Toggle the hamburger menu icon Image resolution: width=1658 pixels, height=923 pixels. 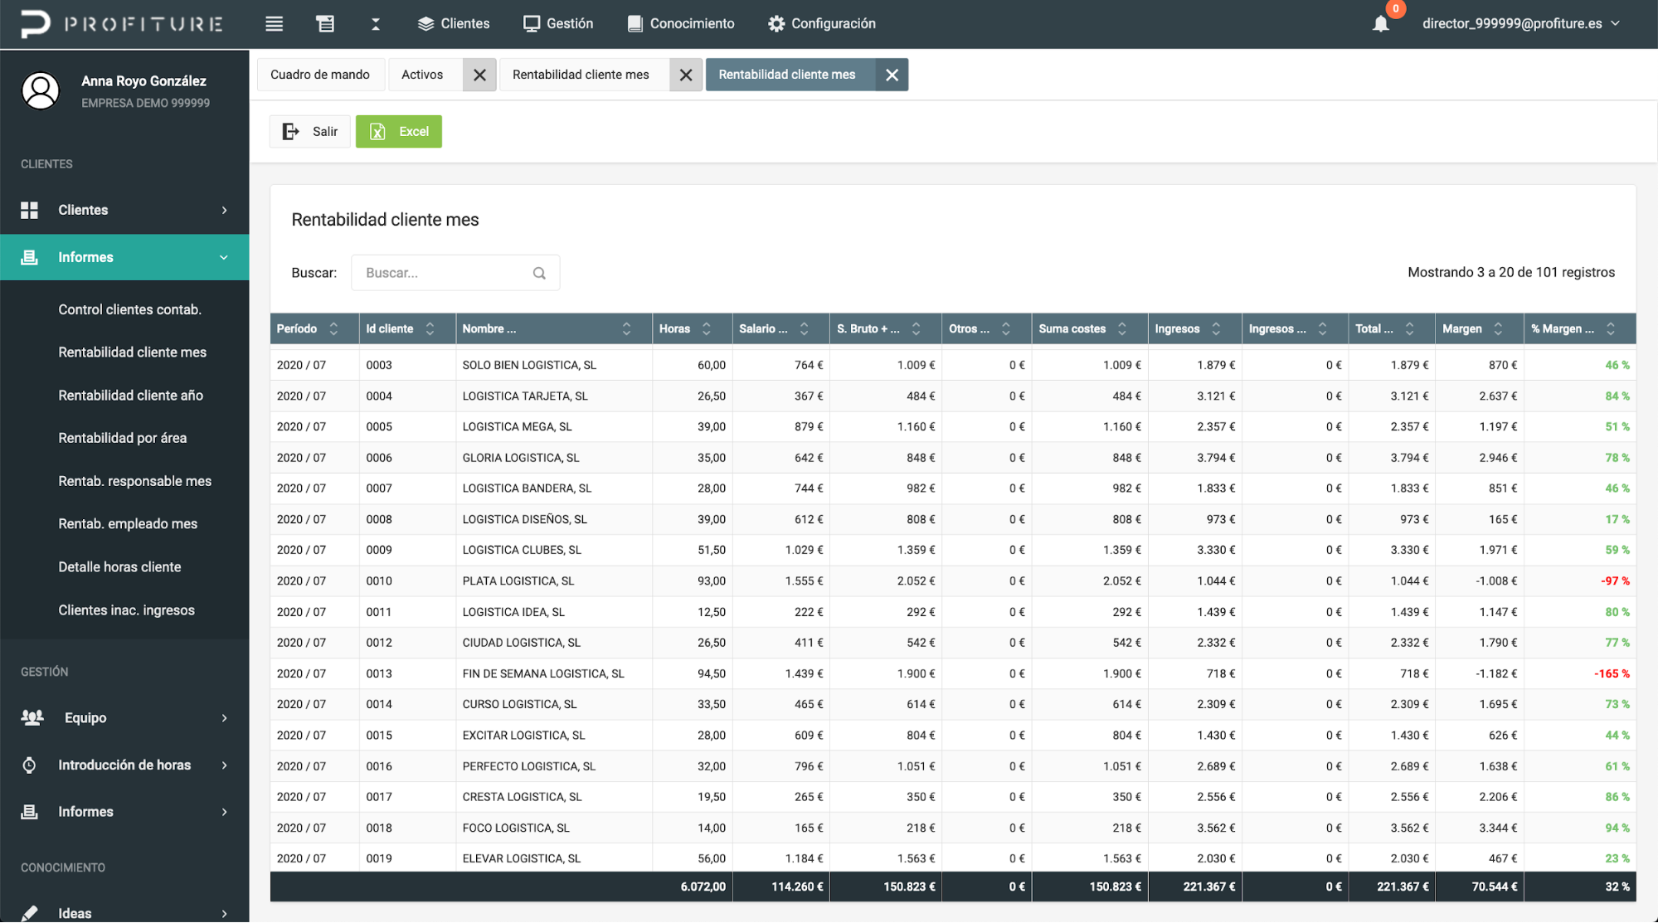click(274, 23)
